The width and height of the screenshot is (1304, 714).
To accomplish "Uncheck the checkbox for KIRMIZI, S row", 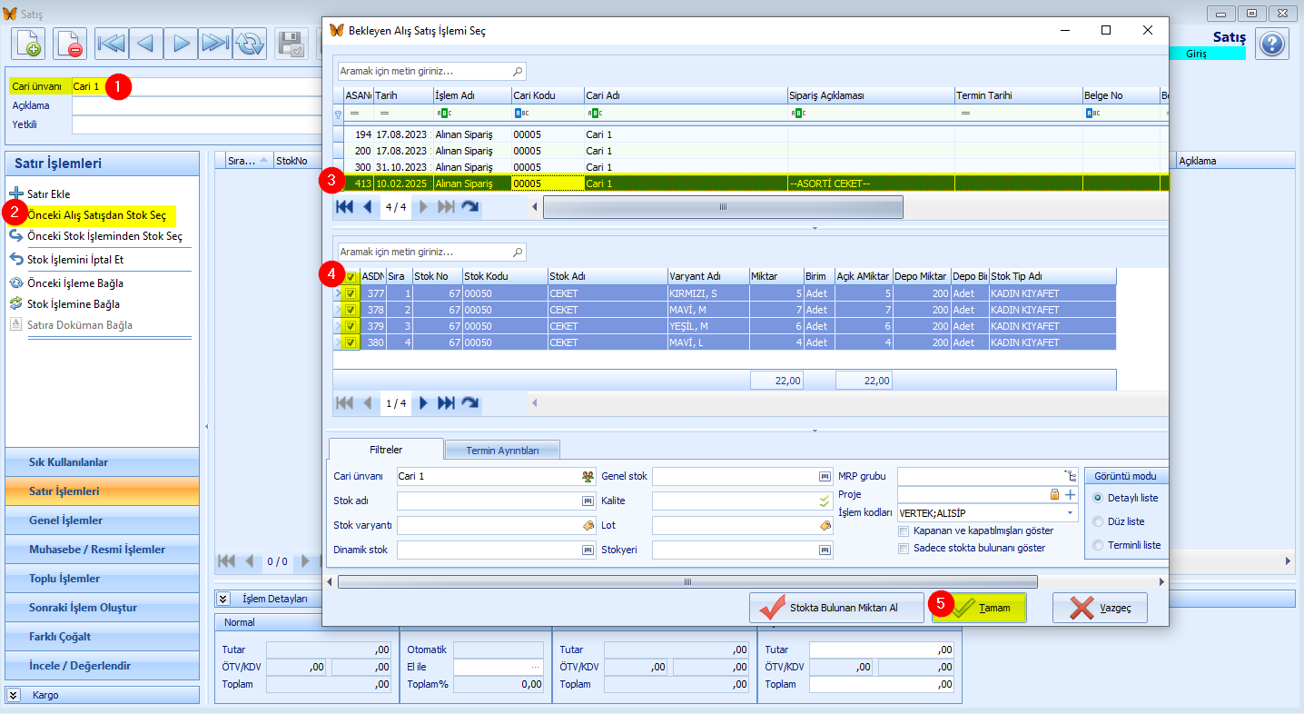I will coord(351,293).
